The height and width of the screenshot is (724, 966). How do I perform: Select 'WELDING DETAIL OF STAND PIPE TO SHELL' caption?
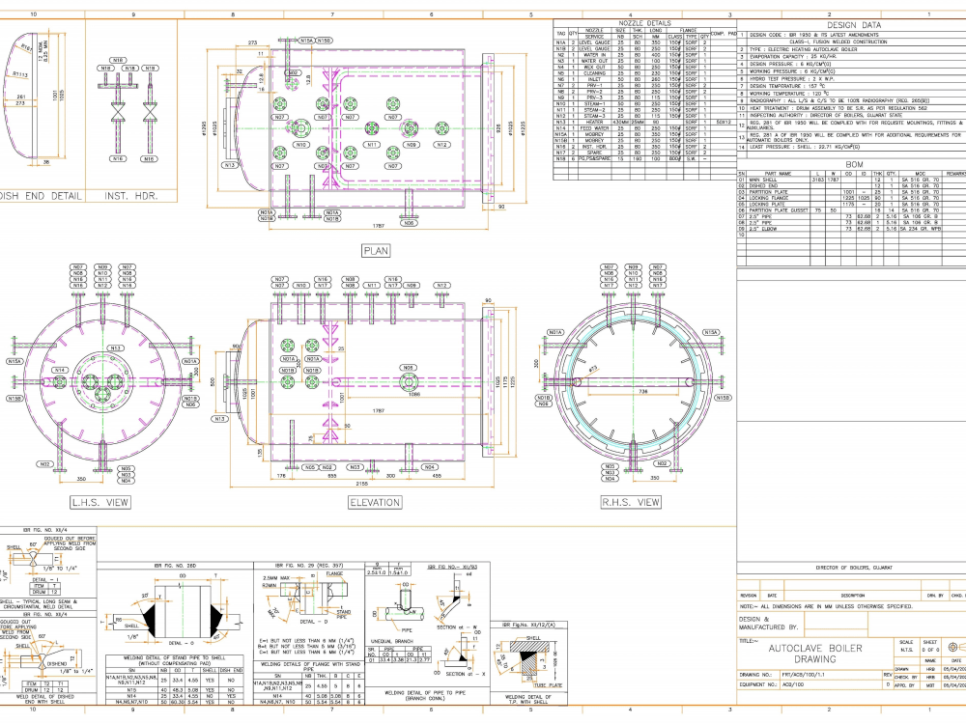[175, 660]
